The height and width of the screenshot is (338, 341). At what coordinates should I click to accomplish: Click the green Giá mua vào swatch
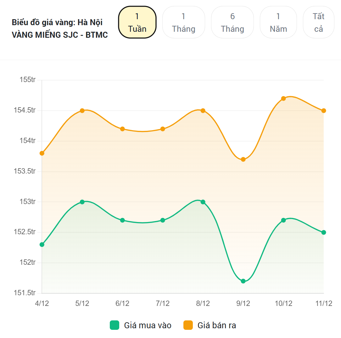coord(115,325)
